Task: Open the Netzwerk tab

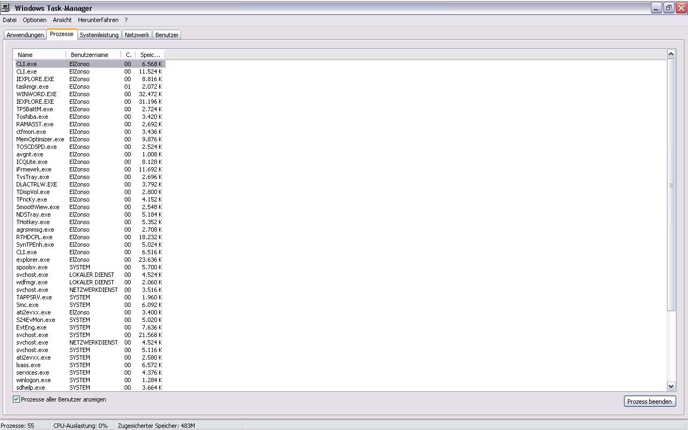Action: pos(137,35)
